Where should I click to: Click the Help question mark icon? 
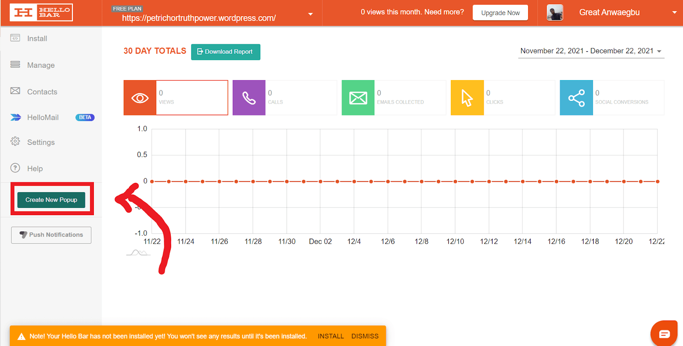[15, 168]
